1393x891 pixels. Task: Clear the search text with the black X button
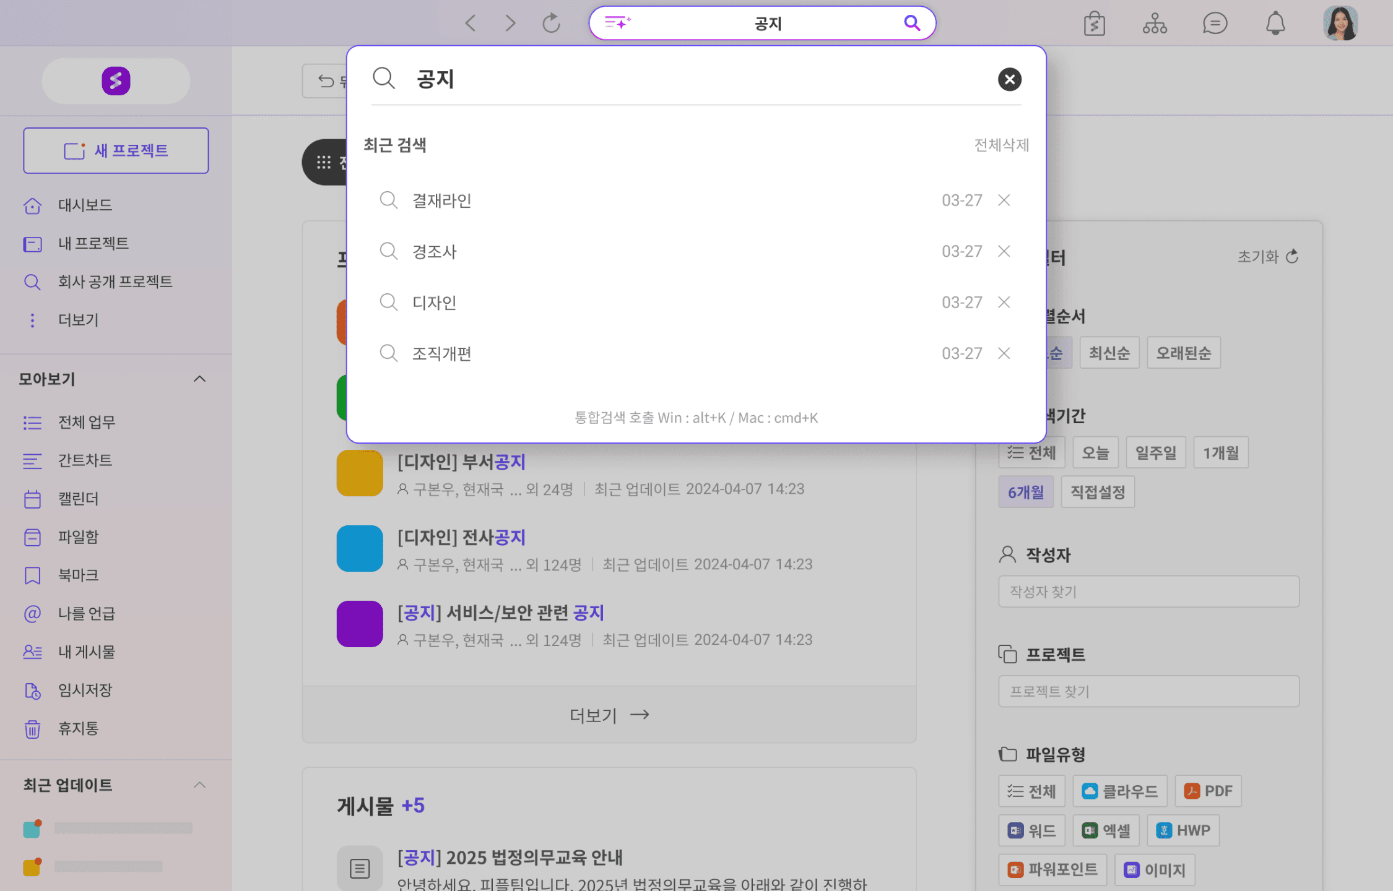click(x=1009, y=79)
